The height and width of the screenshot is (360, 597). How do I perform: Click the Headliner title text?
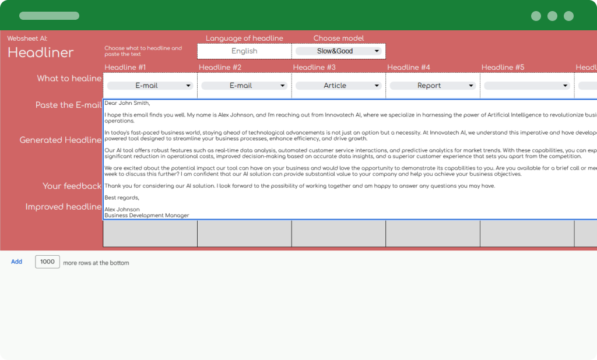[40, 52]
